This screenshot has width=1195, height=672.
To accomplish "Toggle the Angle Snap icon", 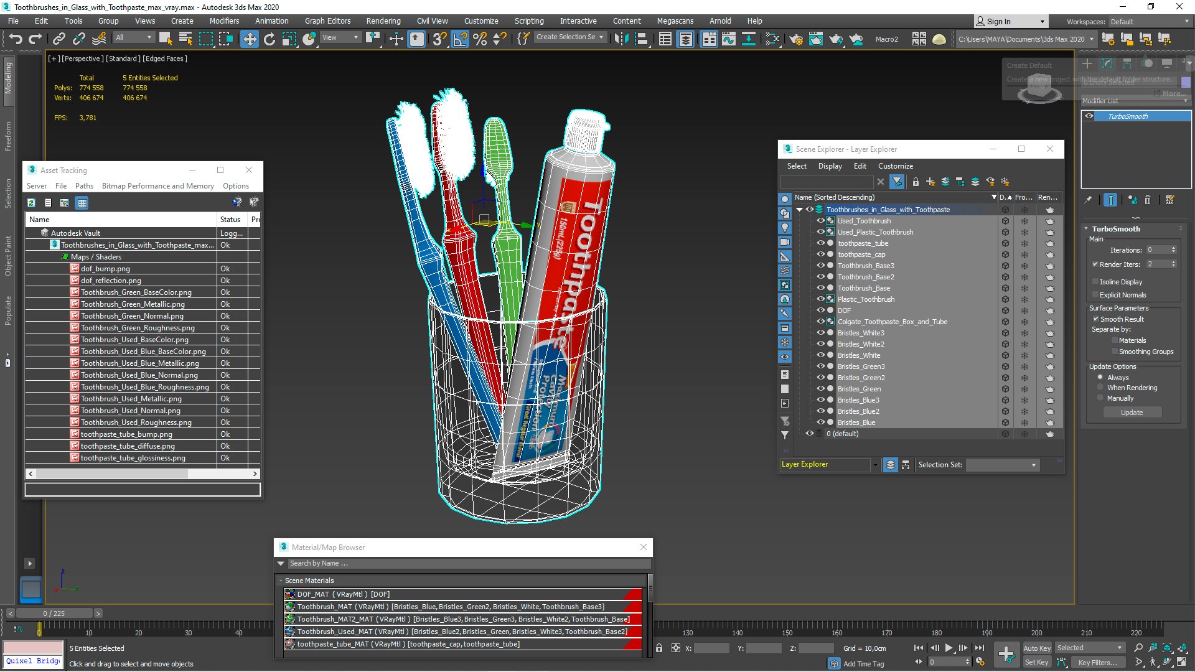I will point(460,39).
